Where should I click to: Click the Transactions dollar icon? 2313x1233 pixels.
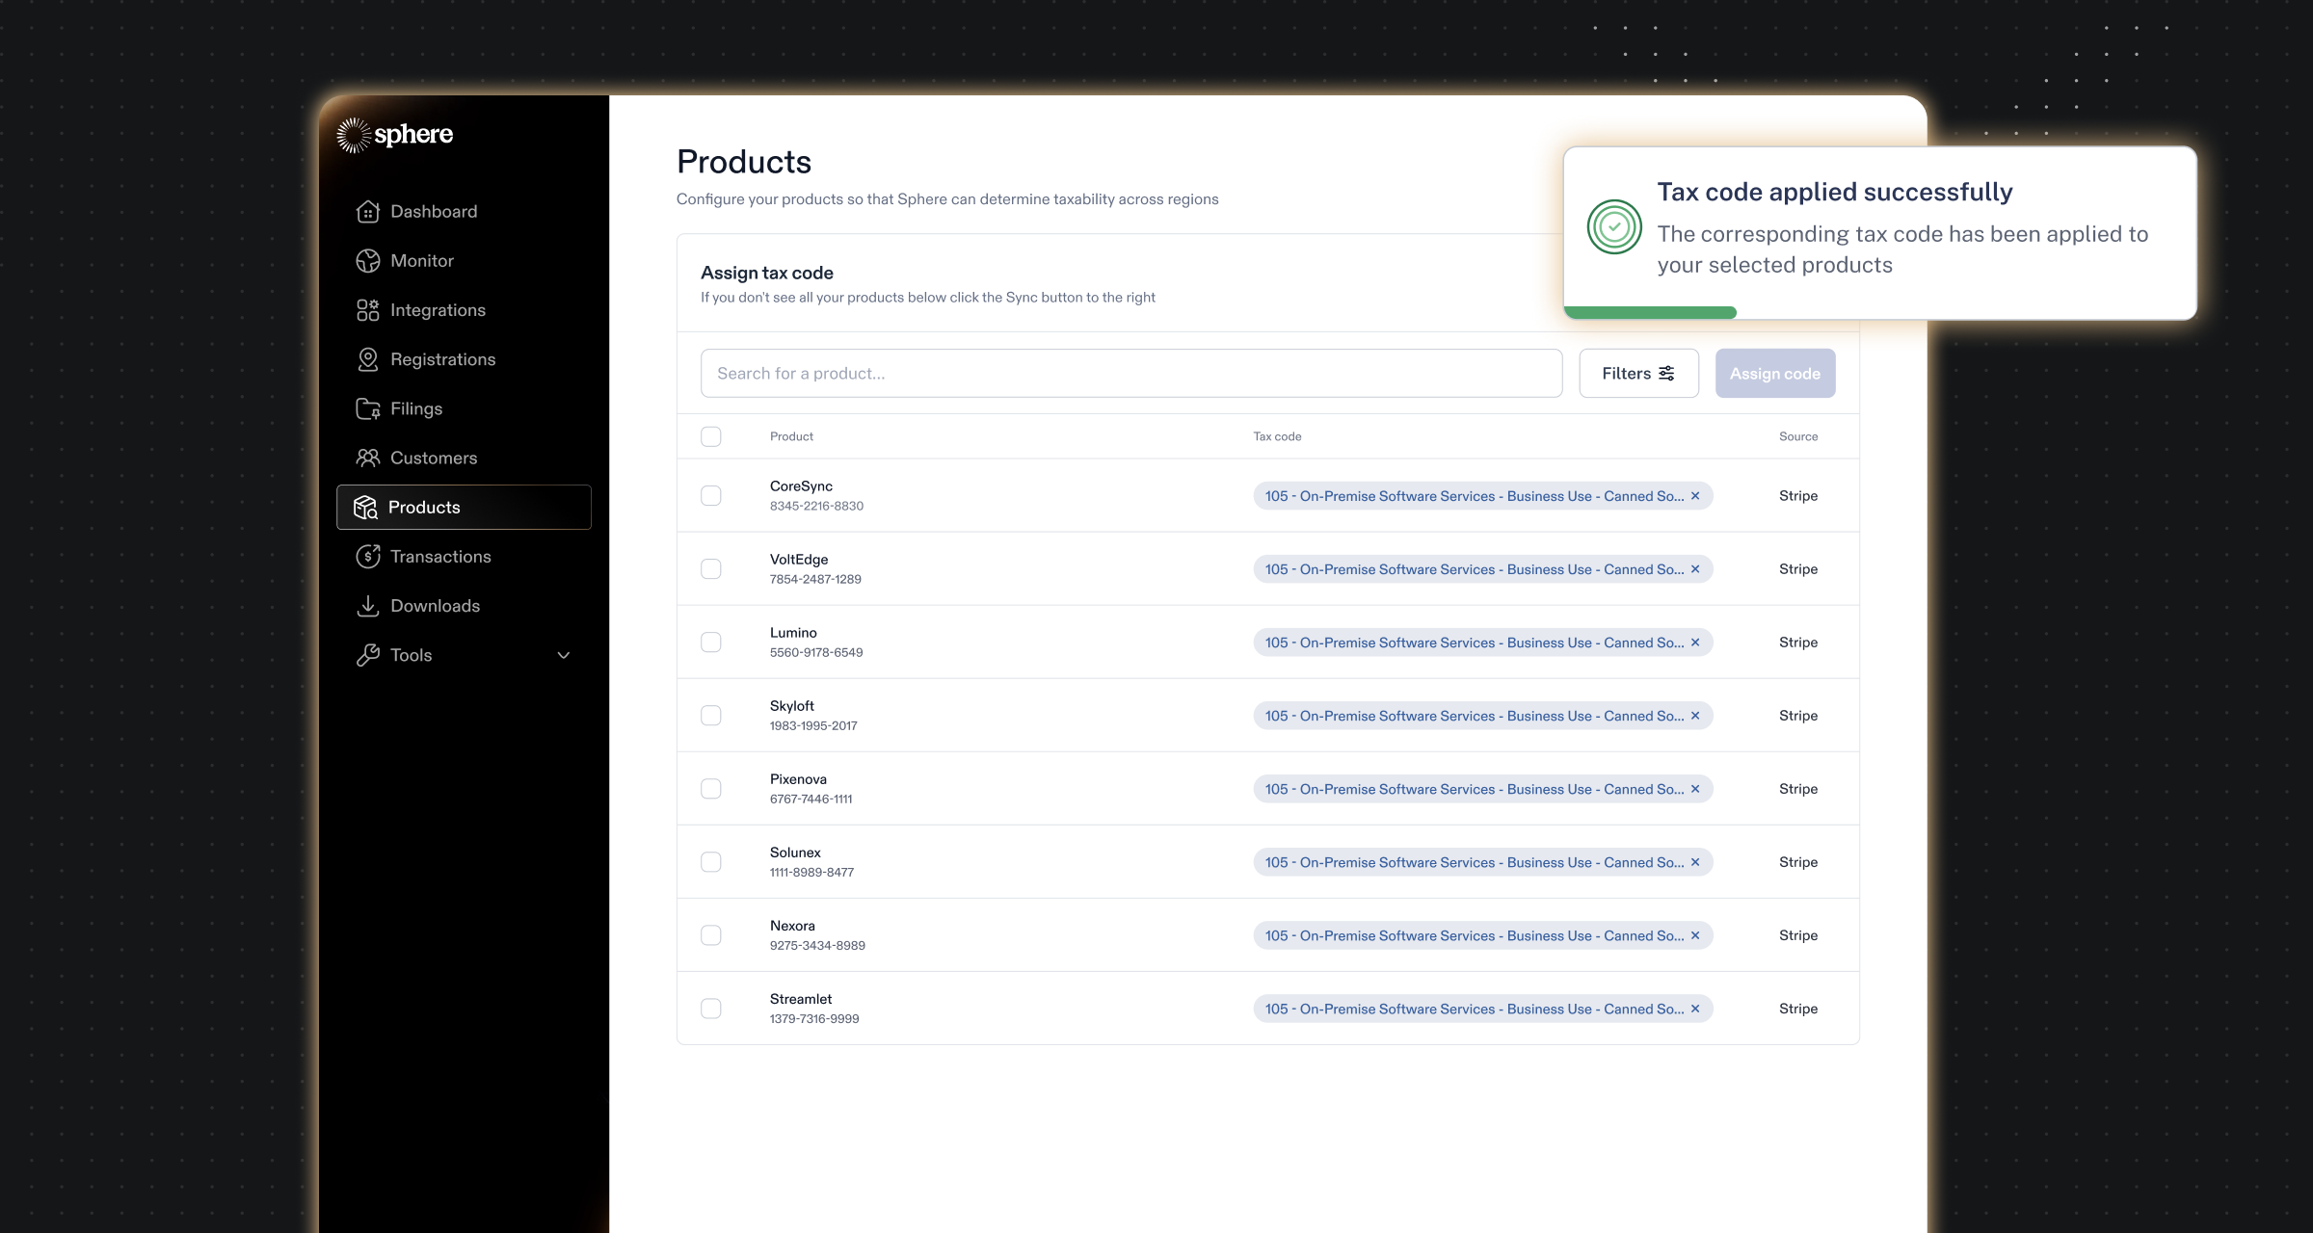click(367, 557)
